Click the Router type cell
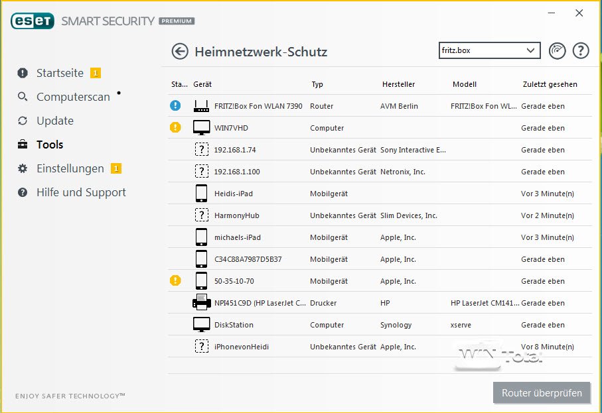Viewport: 602px width, 413px height. pyautogui.click(x=321, y=106)
